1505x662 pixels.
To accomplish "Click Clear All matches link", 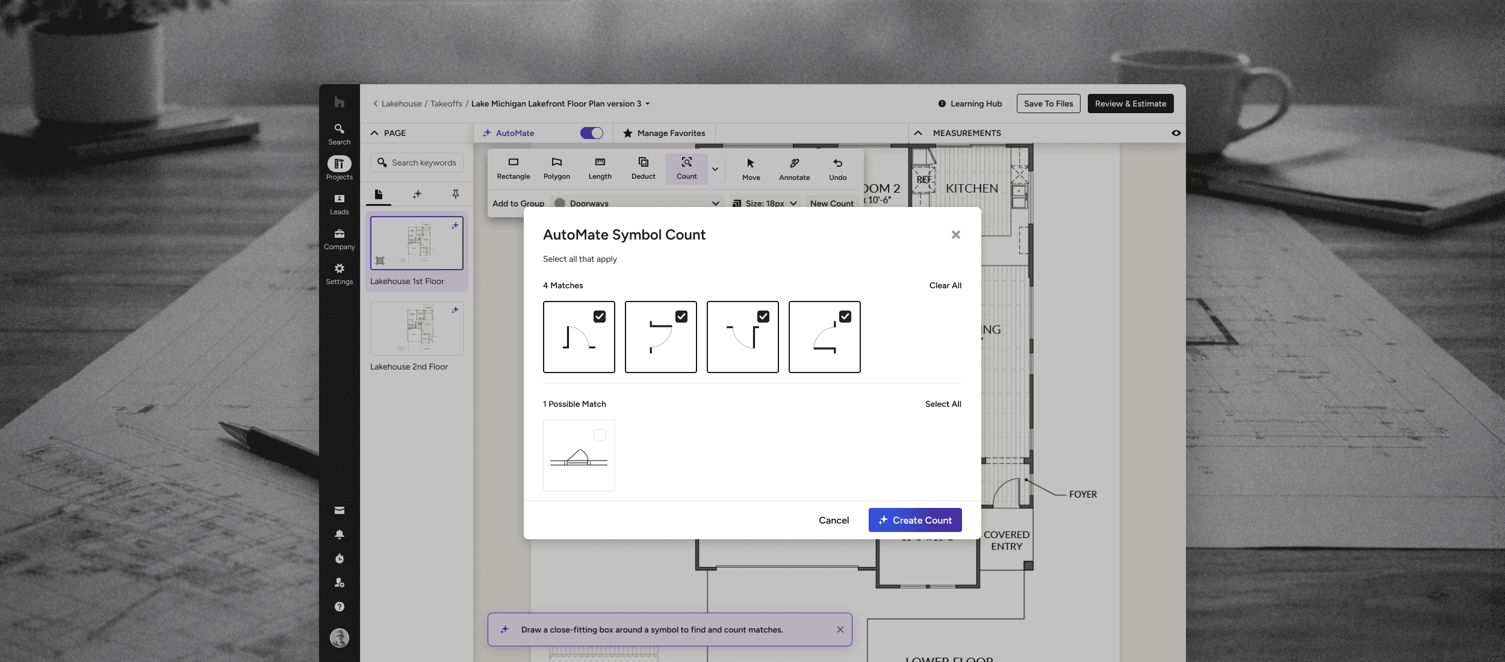I will pos(945,285).
